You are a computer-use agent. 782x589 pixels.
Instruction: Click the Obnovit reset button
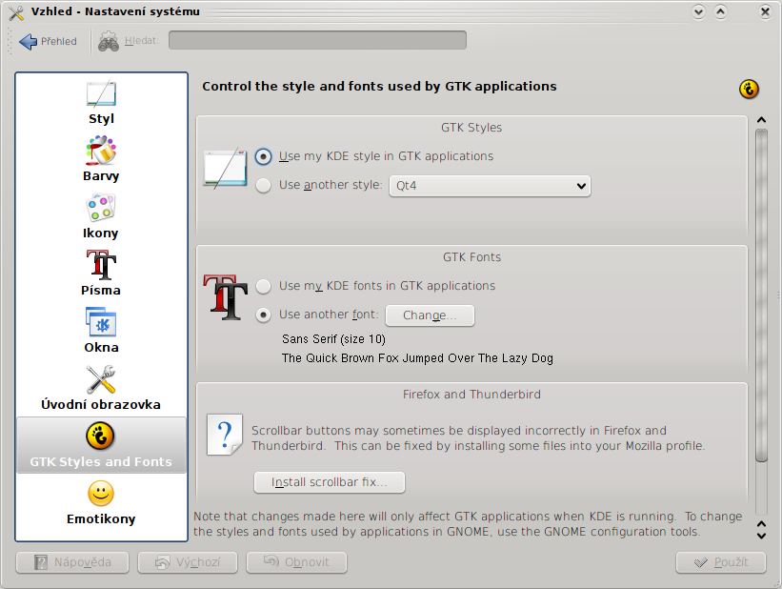296,562
